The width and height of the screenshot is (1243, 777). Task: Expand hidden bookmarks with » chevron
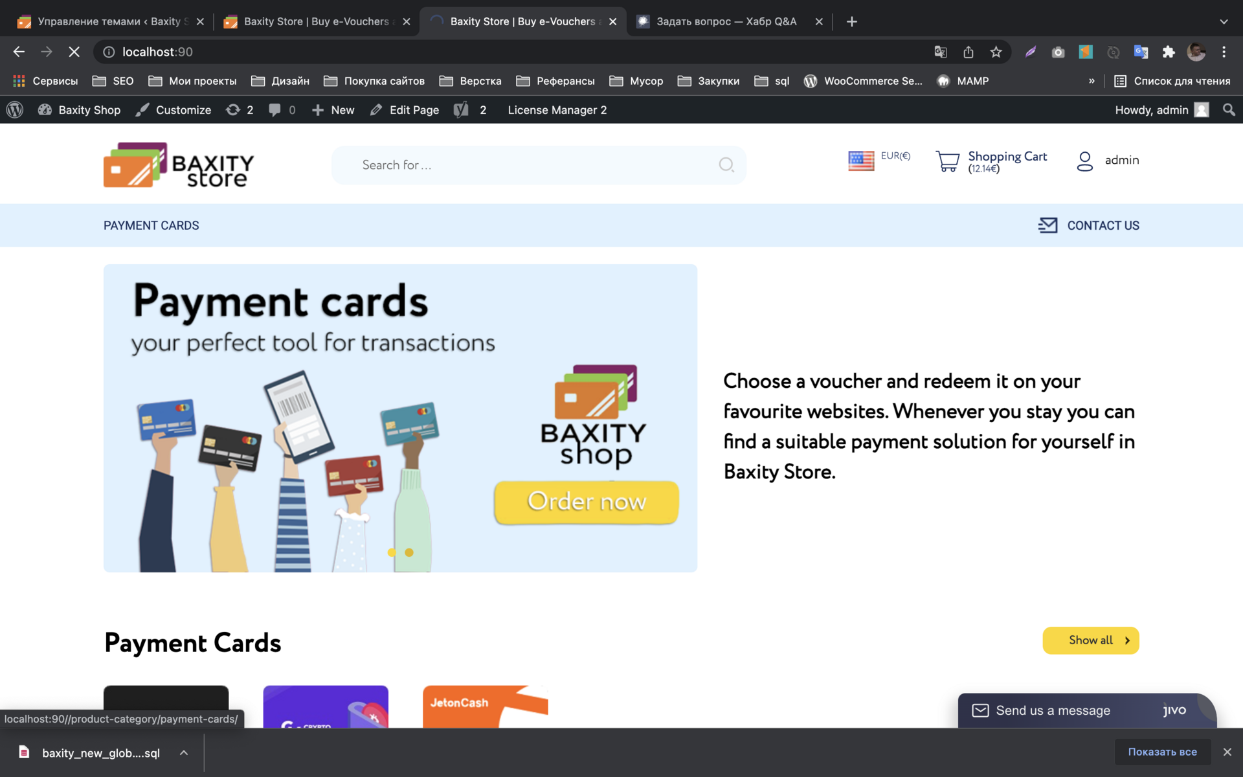coord(1092,81)
